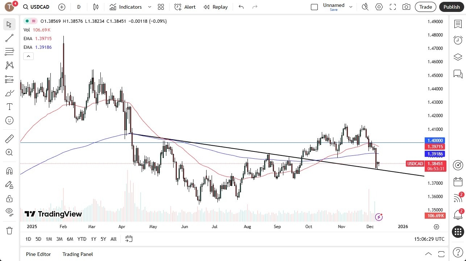This screenshot has height=261, width=466.
Task: Click the Trade button
Action: pyautogui.click(x=425, y=7)
